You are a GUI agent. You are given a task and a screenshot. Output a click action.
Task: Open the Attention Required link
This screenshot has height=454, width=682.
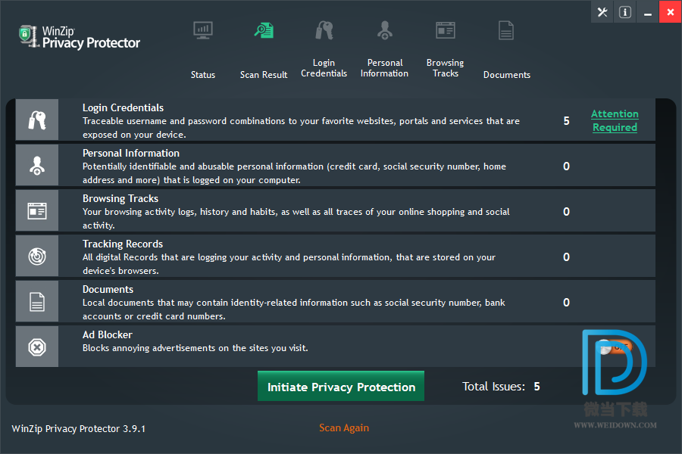[615, 120]
